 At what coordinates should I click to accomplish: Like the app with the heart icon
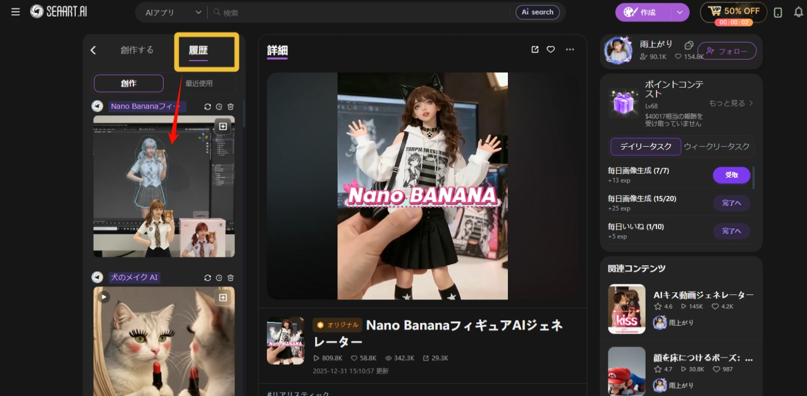click(x=551, y=49)
